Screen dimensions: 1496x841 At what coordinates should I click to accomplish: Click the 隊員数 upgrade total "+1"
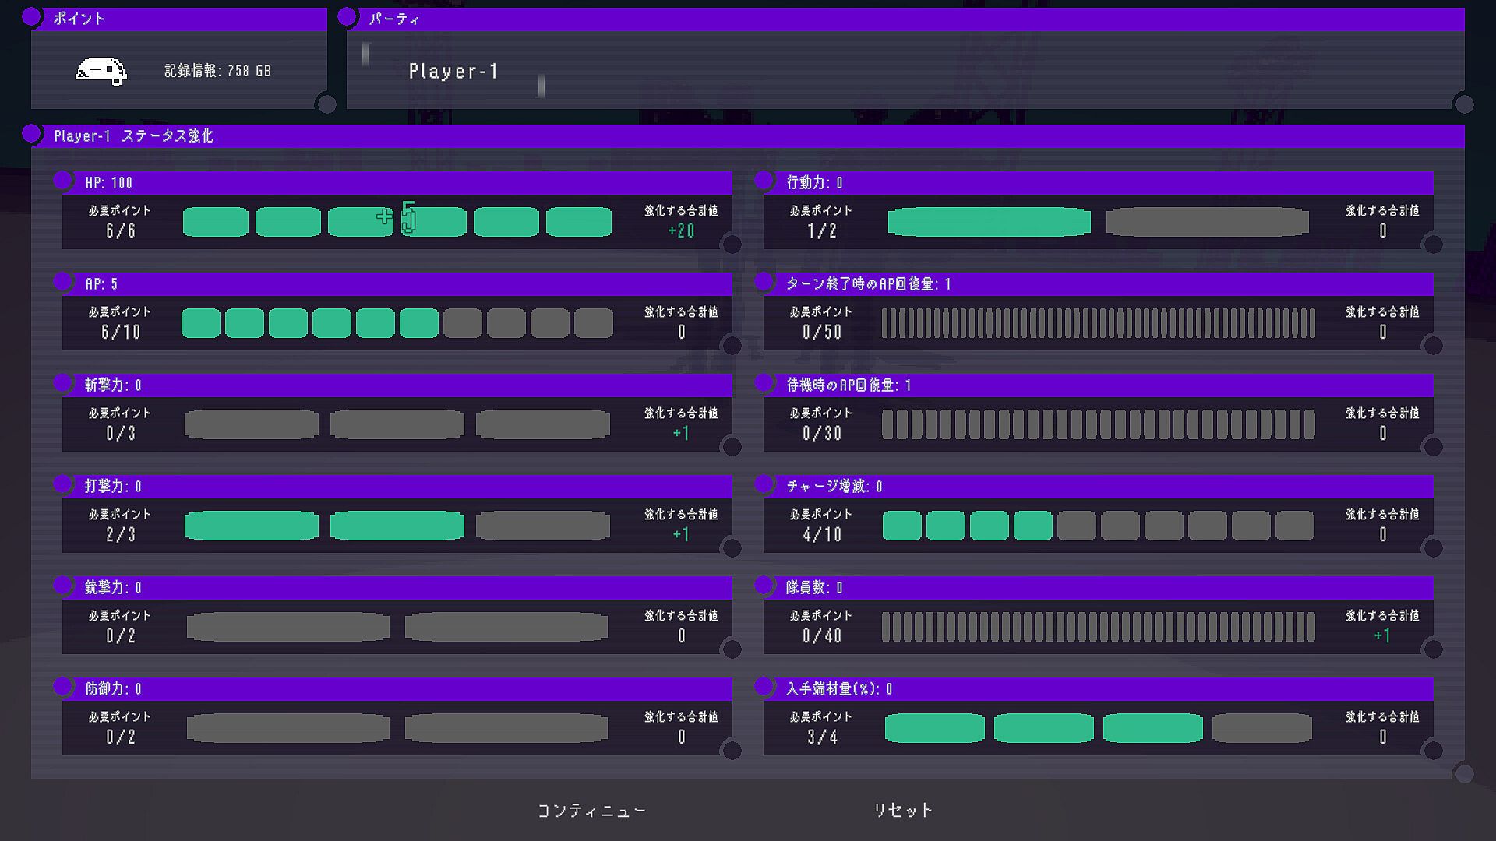[x=1382, y=636]
